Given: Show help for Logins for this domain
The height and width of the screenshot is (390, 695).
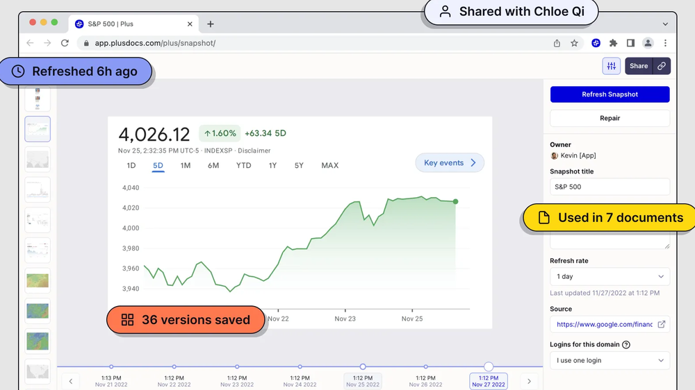Looking at the screenshot, I should click(626, 344).
